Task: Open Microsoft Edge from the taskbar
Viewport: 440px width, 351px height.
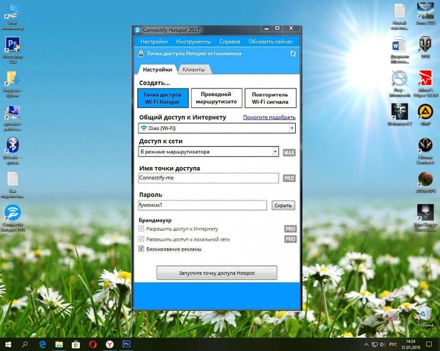Action: click(x=42, y=344)
